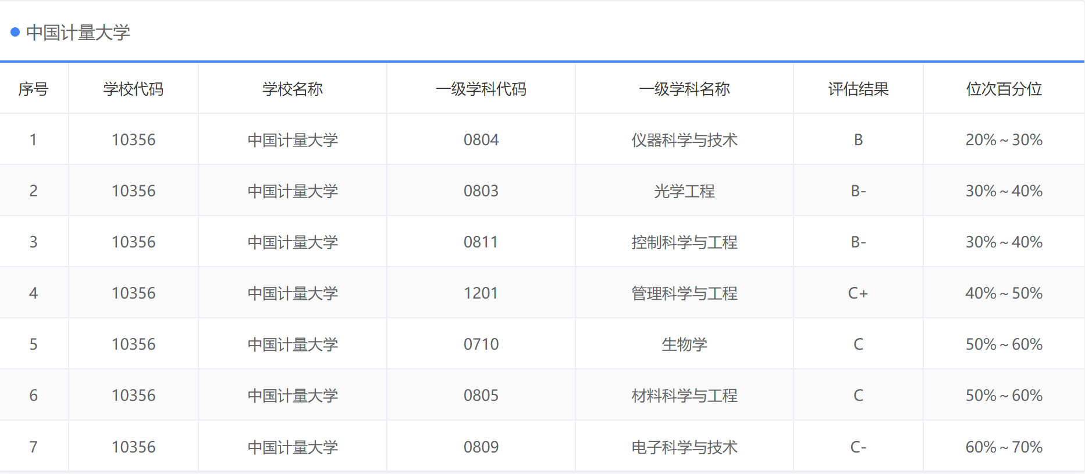The image size is (1085, 474).
Task: Click the B result for 仪器科学与技术
Action: pos(858,140)
